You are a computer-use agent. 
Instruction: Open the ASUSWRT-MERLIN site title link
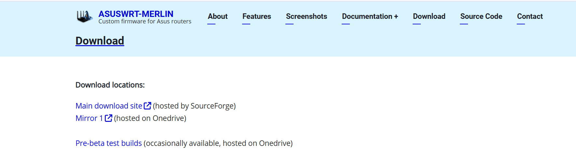click(136, 14)
